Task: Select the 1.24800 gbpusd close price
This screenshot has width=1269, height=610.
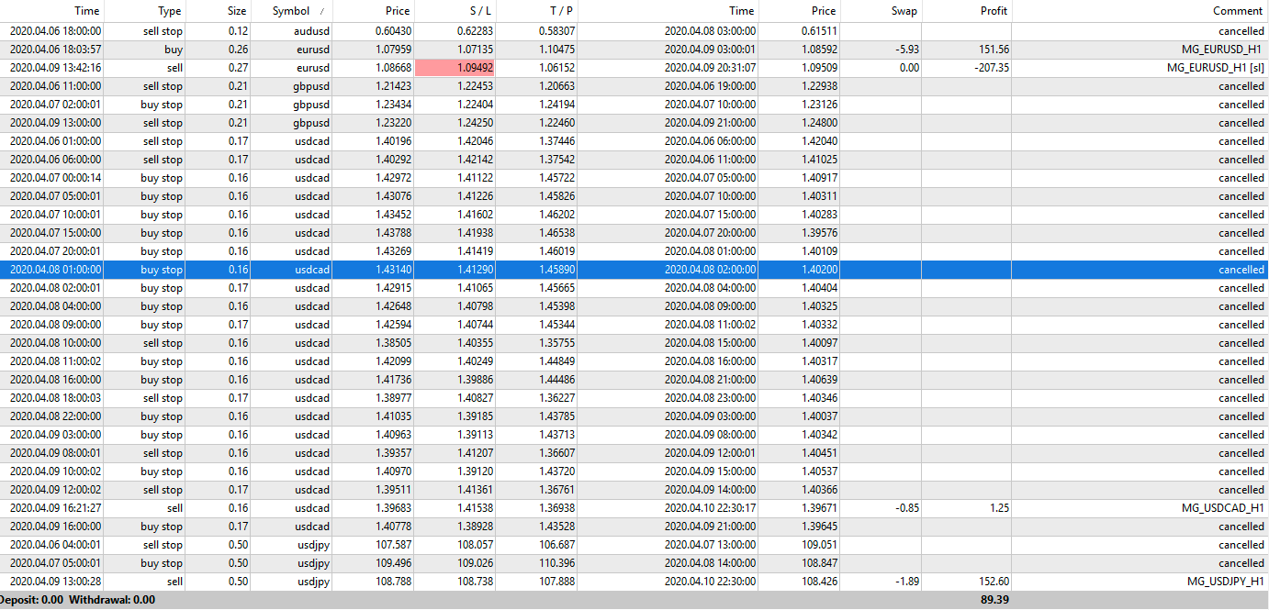Action: point(819,123)
